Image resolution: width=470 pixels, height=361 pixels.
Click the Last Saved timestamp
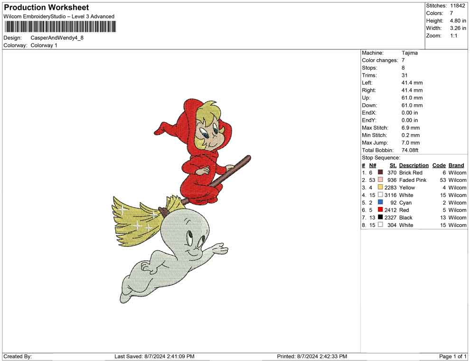coord(153,356)
